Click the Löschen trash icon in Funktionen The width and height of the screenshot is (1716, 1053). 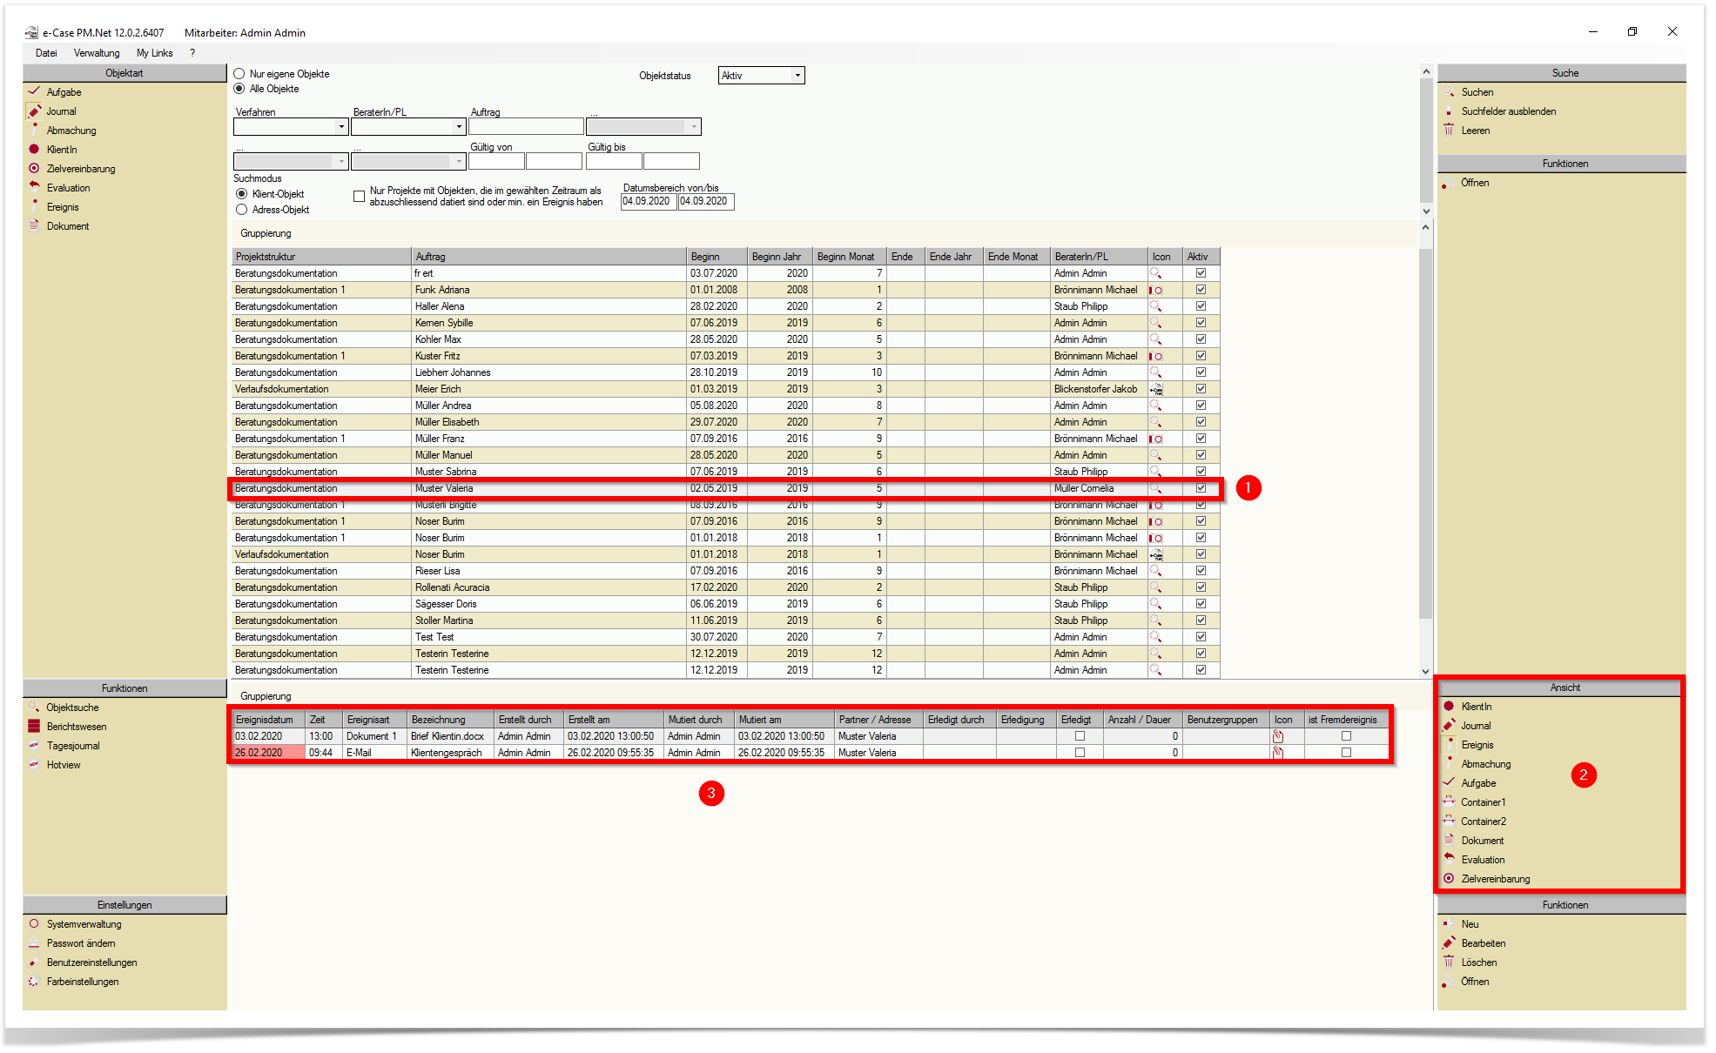click(1449, 962)
